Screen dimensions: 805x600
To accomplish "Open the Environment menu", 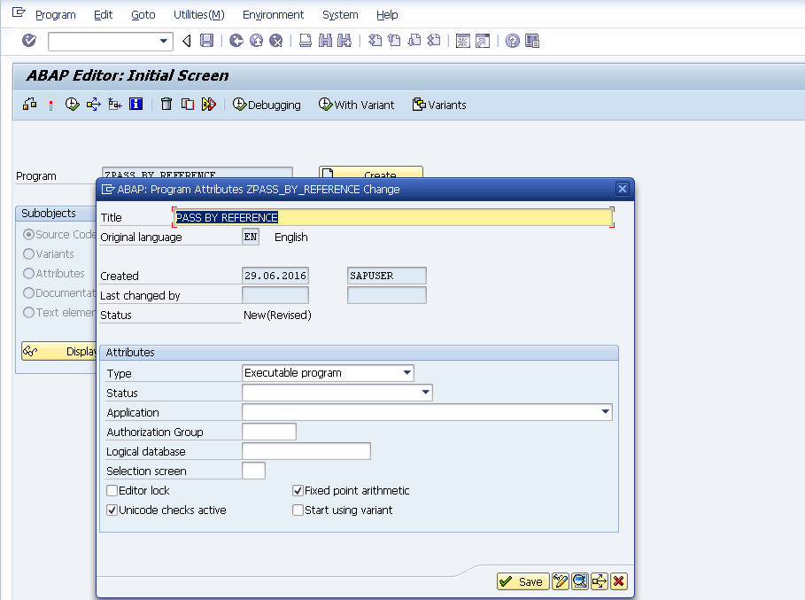I will tap(274, 14).
